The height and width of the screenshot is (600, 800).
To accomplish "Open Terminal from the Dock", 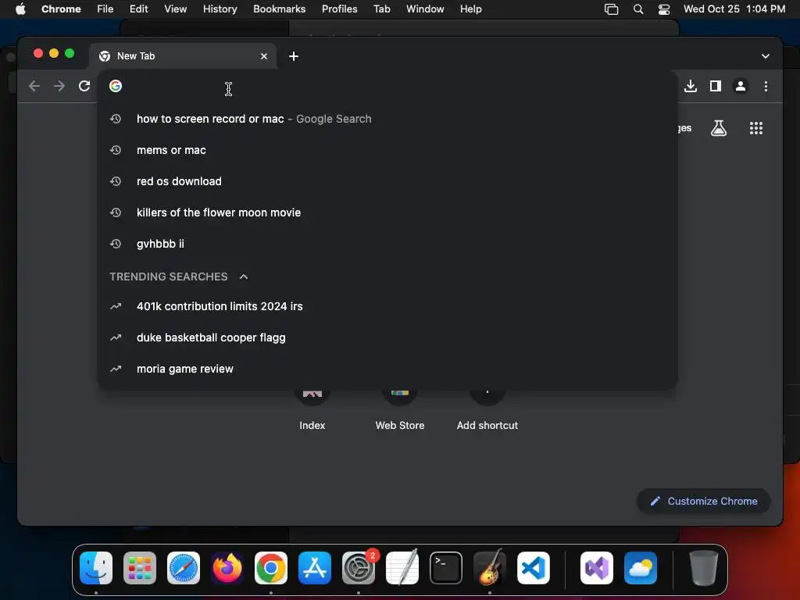I will coord(446,568).
